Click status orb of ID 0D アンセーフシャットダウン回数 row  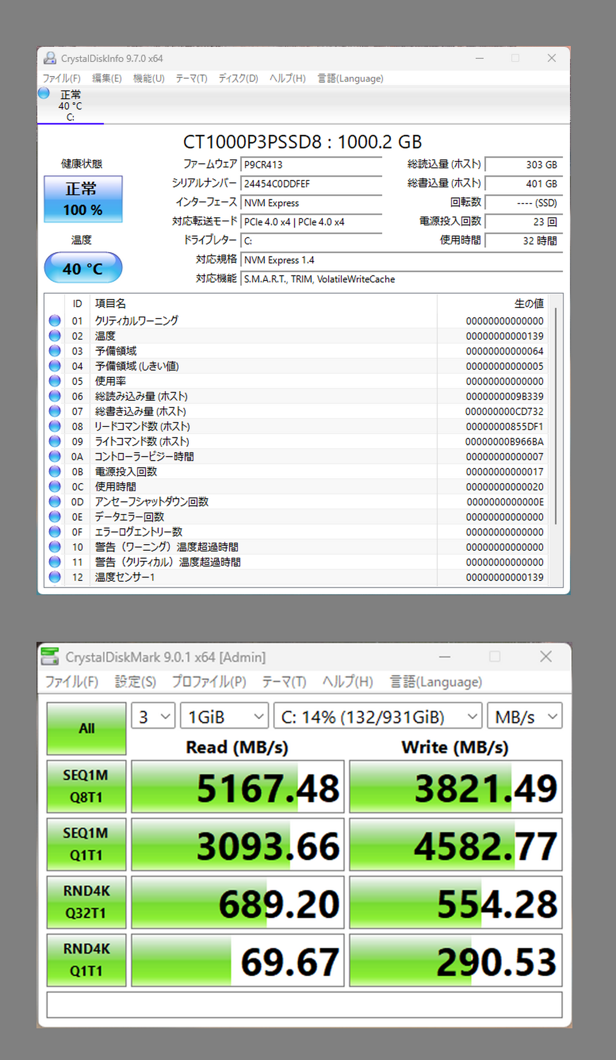[55, 501]
